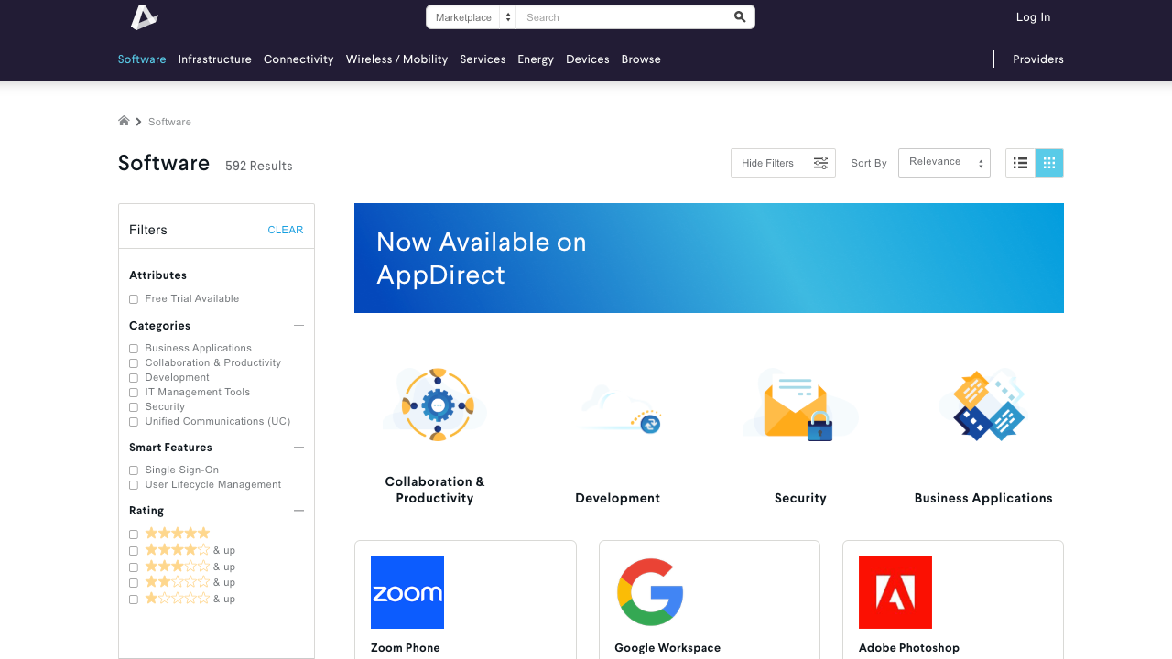Click into the Search text field
Screen dimensions: 1172x659
(x=623, y=17)
